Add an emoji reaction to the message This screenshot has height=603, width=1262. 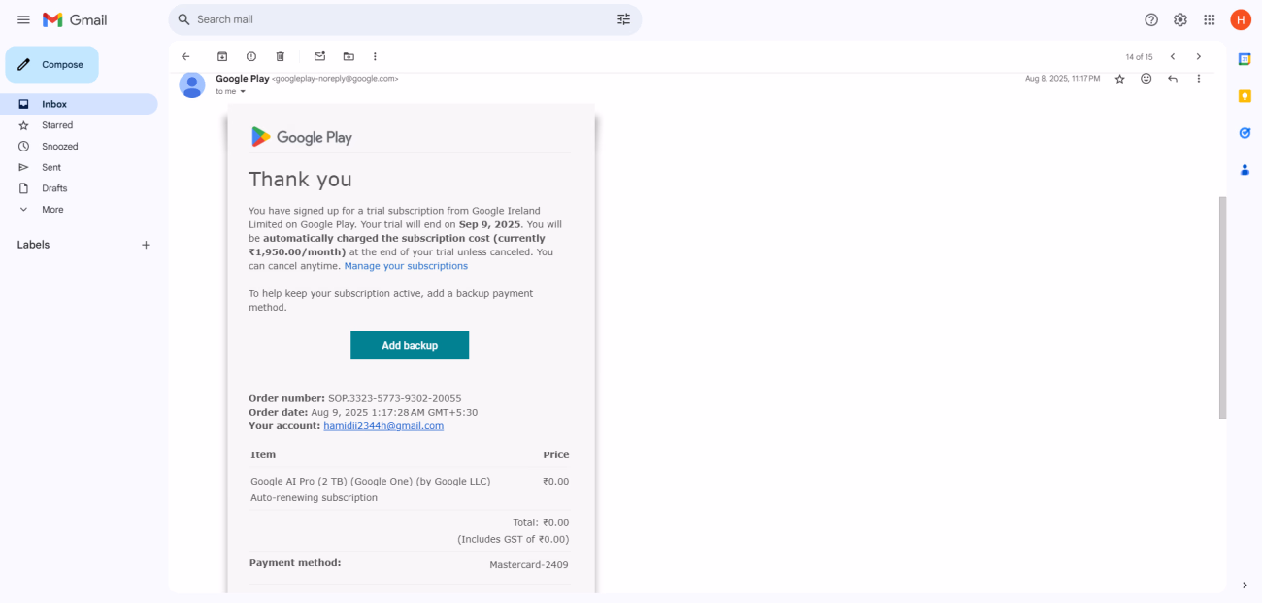1146,79
